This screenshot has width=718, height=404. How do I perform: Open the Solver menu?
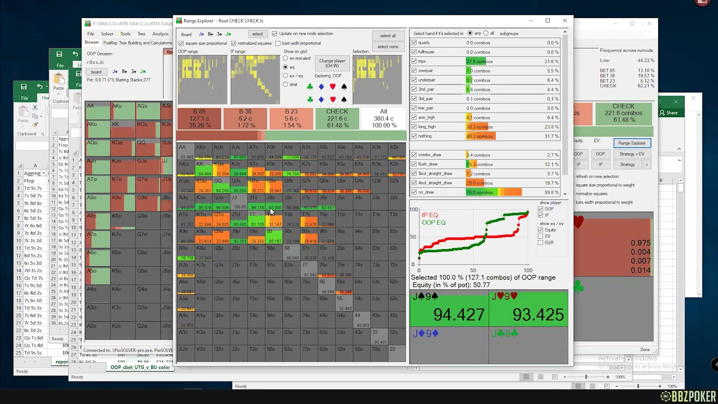coord(107,34)
